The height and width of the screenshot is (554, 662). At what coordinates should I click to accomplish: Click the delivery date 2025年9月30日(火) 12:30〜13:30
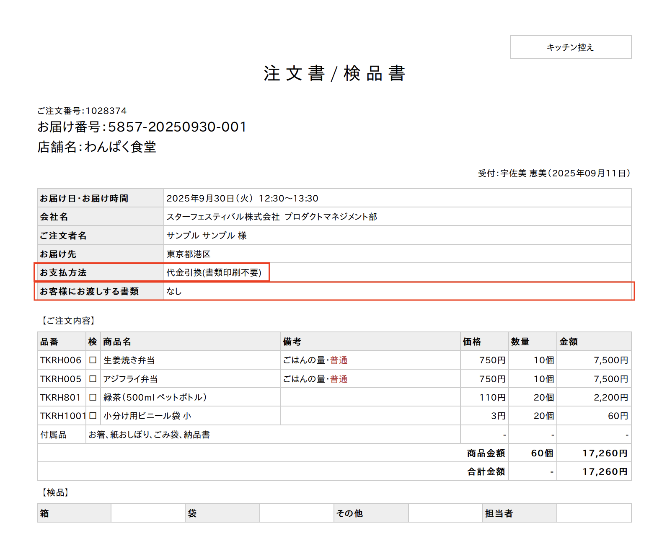tap(242, 198)
